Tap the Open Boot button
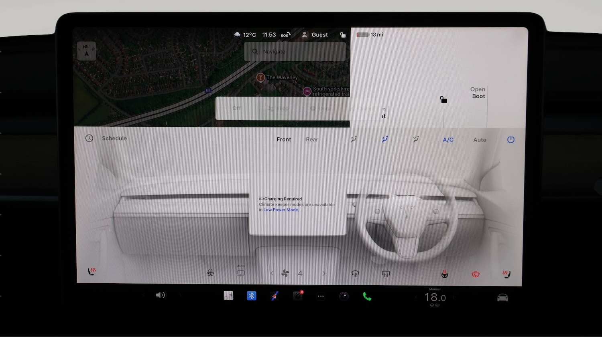This screenshot has height=337, width=602. pos(478,93)
